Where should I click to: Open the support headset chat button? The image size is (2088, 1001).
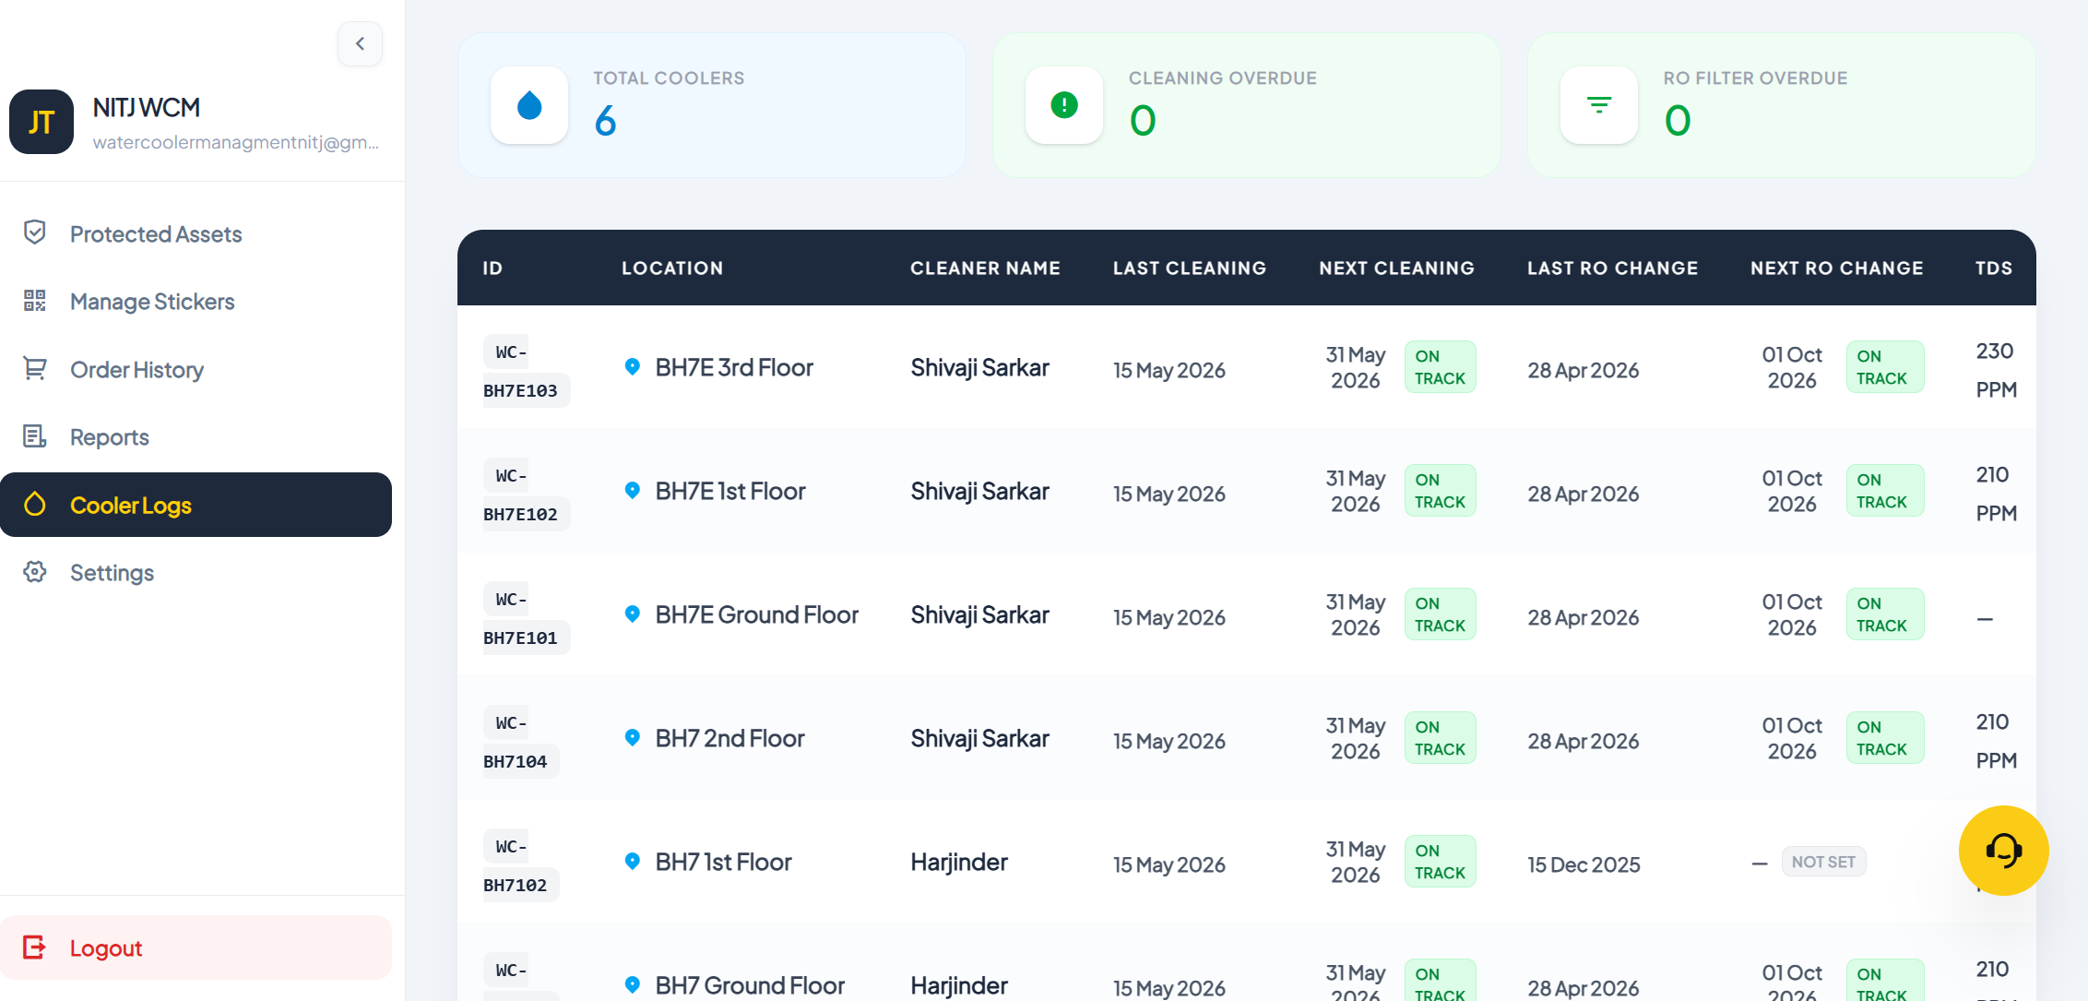(2004, 851)
